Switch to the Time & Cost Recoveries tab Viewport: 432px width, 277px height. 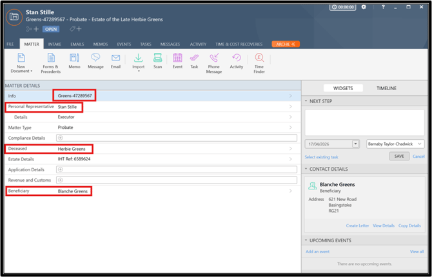pos(240,44)
